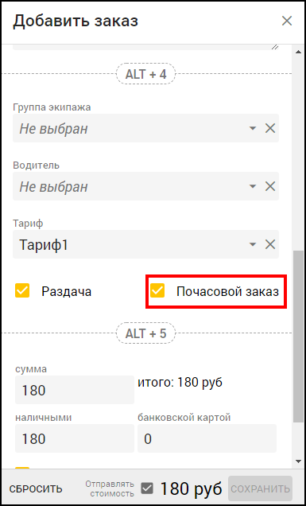Image resolution: width=306 pixels, height=506 pixels.
Task: Clear the Водитель field with X
Action: [270, 186]
